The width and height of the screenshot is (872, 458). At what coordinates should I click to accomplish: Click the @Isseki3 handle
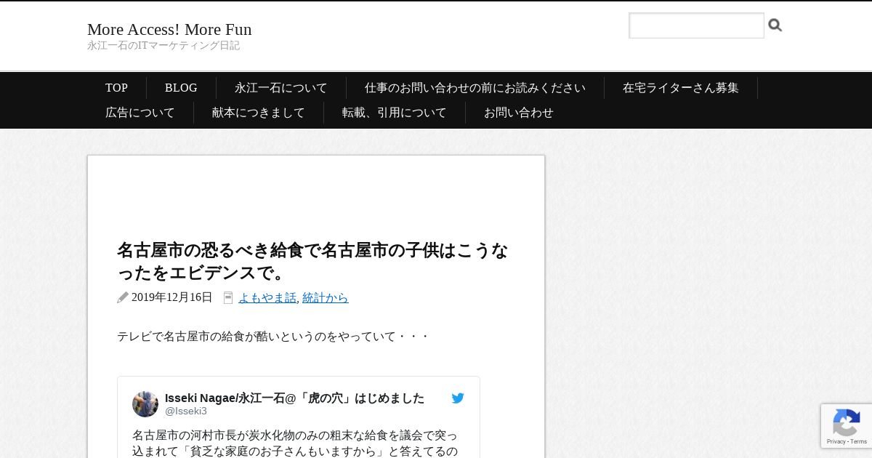(x=186, y=411)
